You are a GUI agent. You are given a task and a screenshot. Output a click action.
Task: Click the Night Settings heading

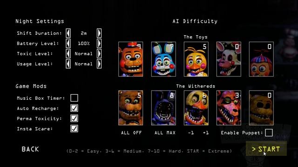(x=40, y=21)
